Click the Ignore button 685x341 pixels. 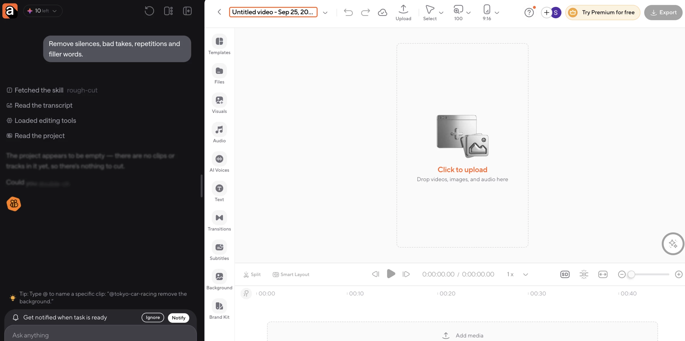pyautogui.click(x=153, y=317)
